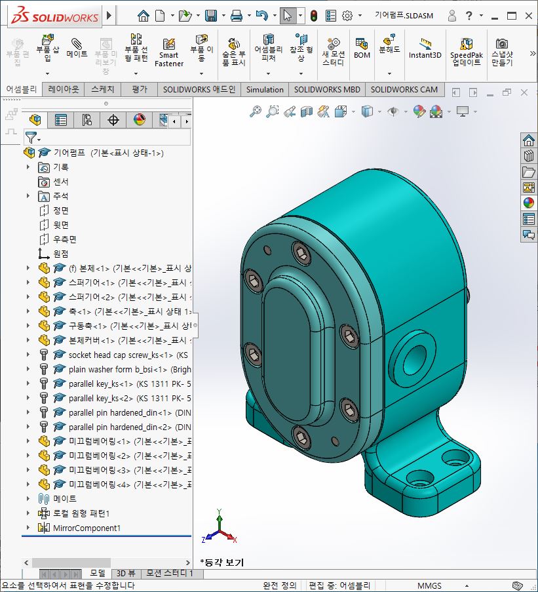Open the Hide/Show Items eye dropdown
Screen dimensions: 538x592
(x=406, y=111)
